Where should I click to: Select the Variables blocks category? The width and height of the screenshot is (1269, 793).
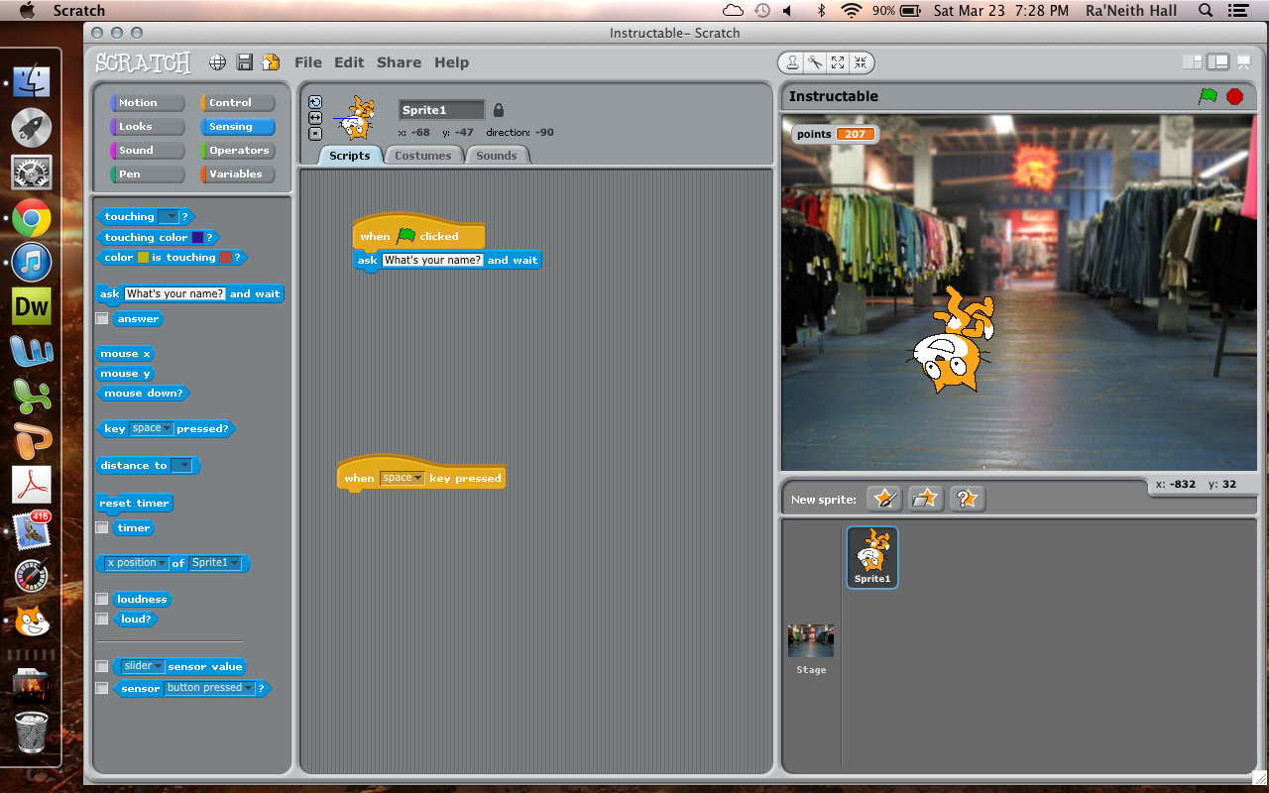(238, 174)
